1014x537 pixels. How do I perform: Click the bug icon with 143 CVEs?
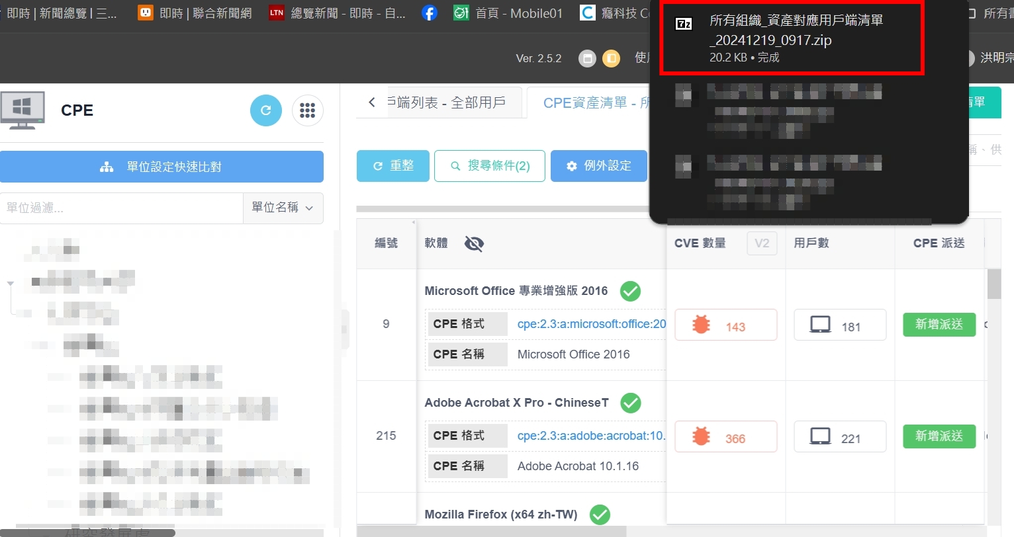tap(701, 325)
